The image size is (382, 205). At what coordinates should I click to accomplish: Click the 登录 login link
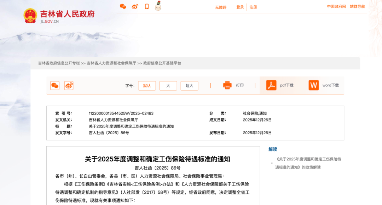click(240, 7)
